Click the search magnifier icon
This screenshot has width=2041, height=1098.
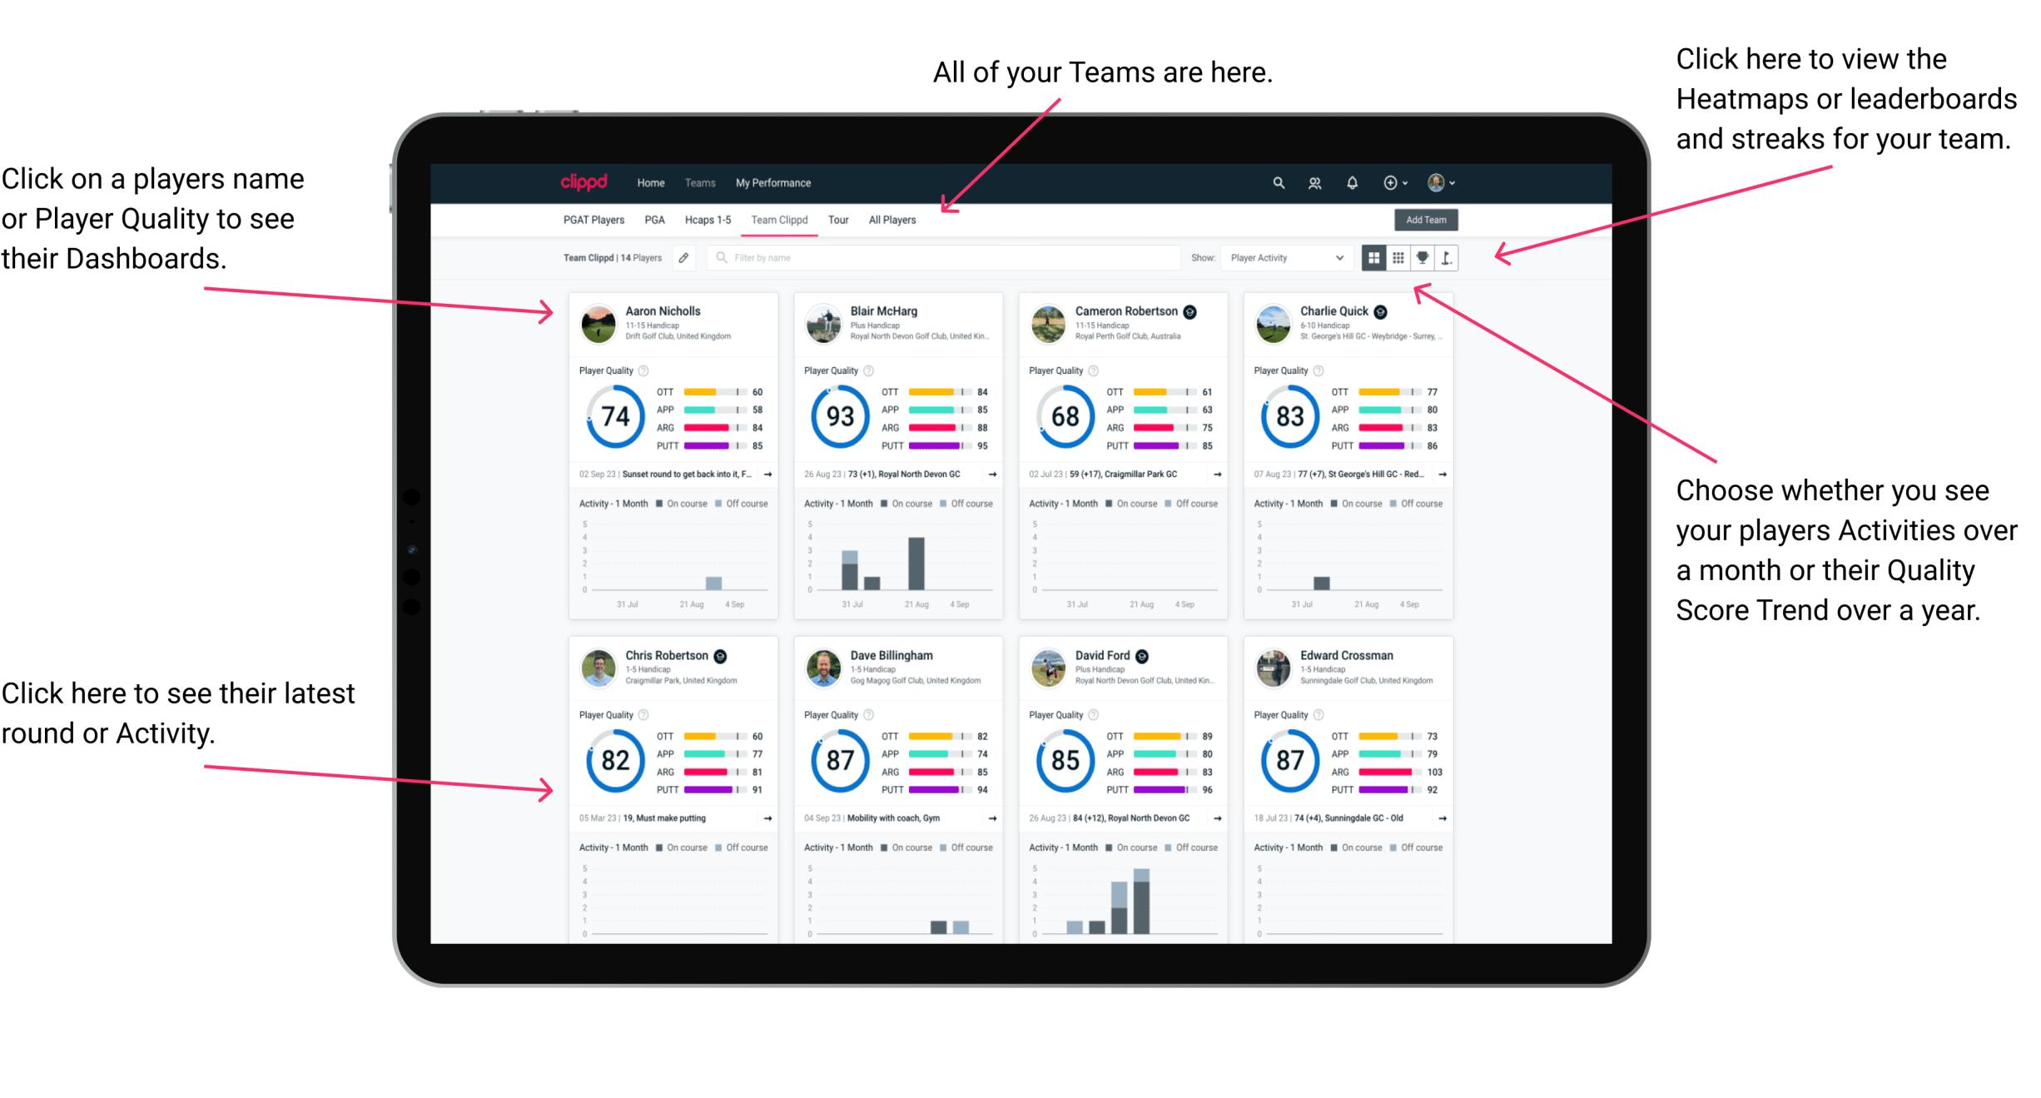pyautogui.click(x=1274, y=181)
